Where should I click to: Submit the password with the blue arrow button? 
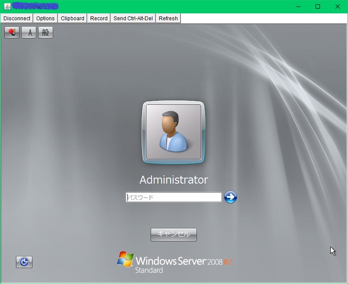(x=231, y=197)
